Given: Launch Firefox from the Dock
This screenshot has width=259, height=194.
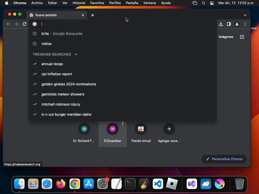Looking at the screenshot, I should point(61,184).
